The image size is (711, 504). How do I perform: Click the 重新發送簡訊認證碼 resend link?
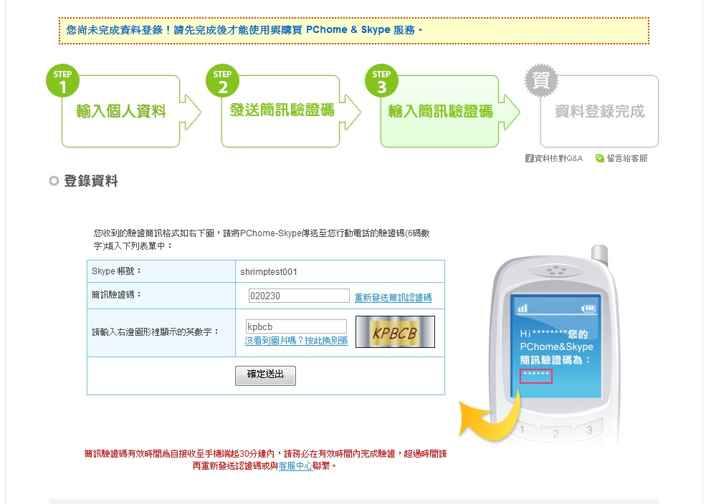(393, 298)
